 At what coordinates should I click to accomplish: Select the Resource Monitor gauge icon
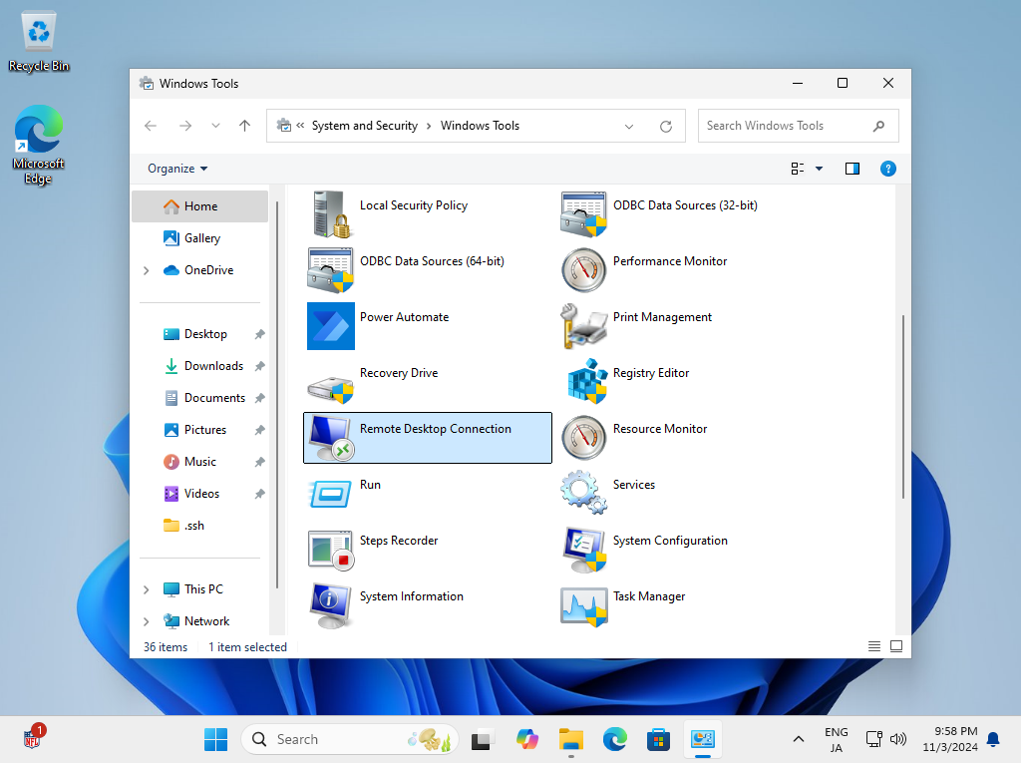click(584, 438)
